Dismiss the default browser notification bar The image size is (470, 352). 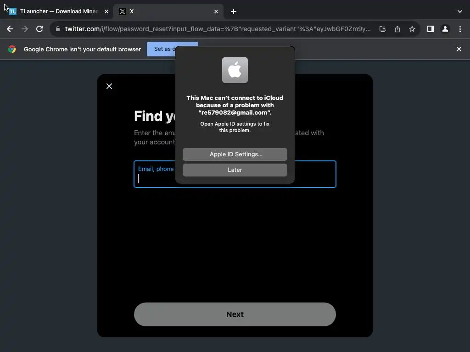[x=459, y=49]
